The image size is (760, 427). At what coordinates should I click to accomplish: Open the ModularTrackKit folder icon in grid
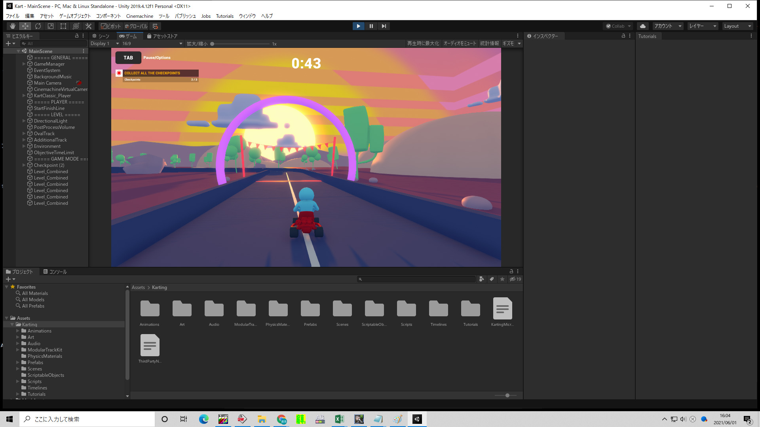pos(246,308)
